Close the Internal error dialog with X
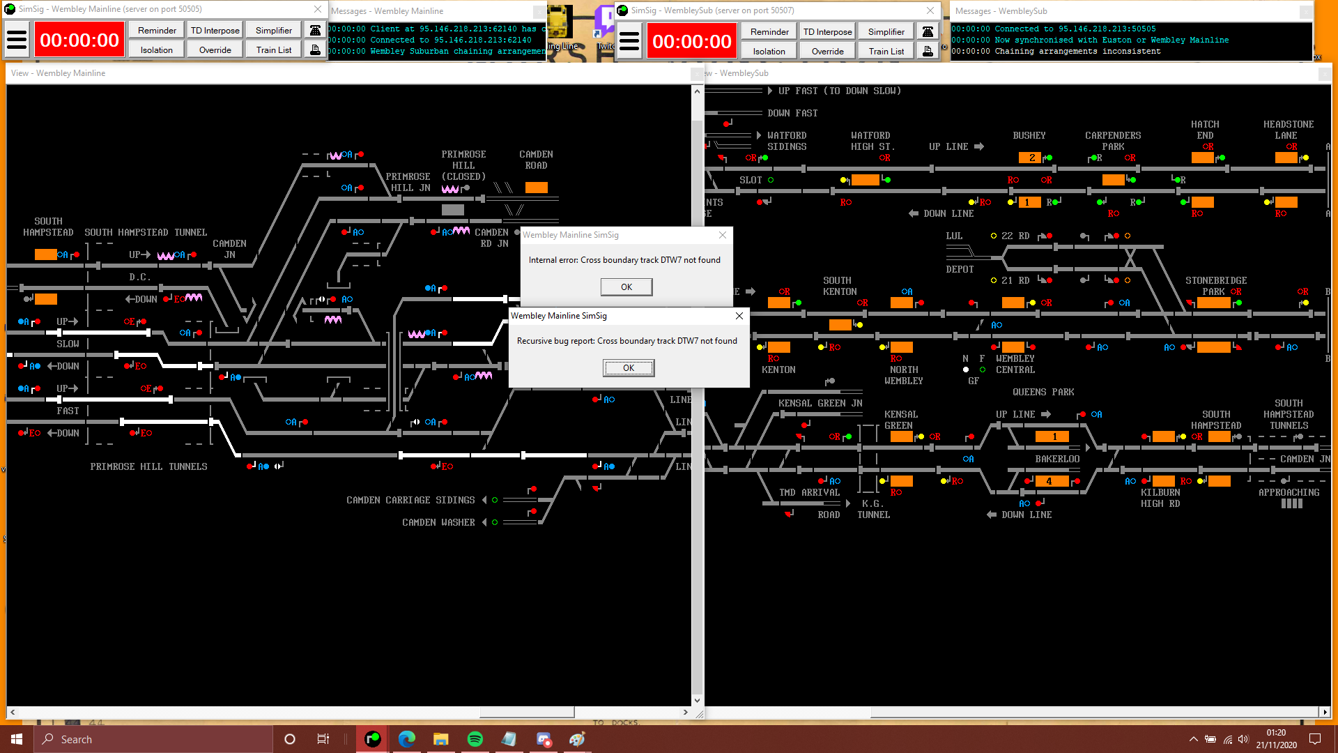Image resolution: width=1338 pixels, height=753 pixels. 723,235
